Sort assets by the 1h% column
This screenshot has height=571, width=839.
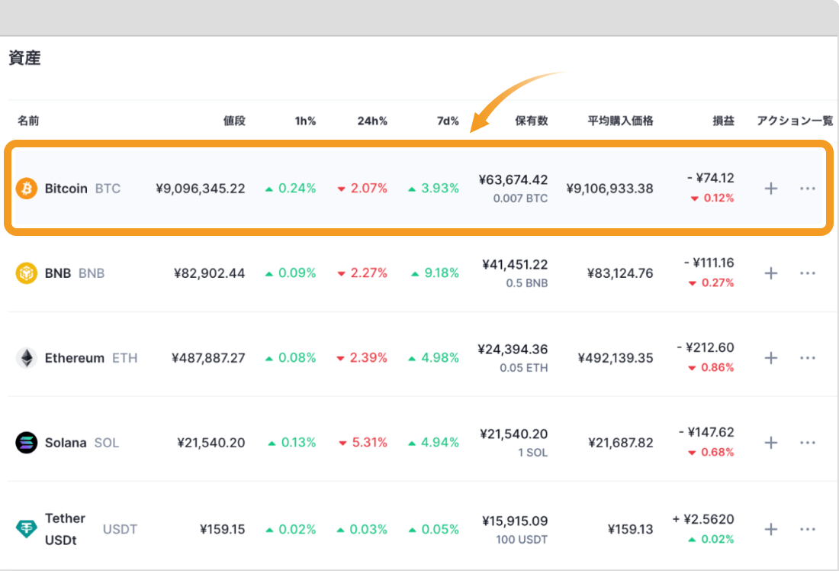coord(305,121)
